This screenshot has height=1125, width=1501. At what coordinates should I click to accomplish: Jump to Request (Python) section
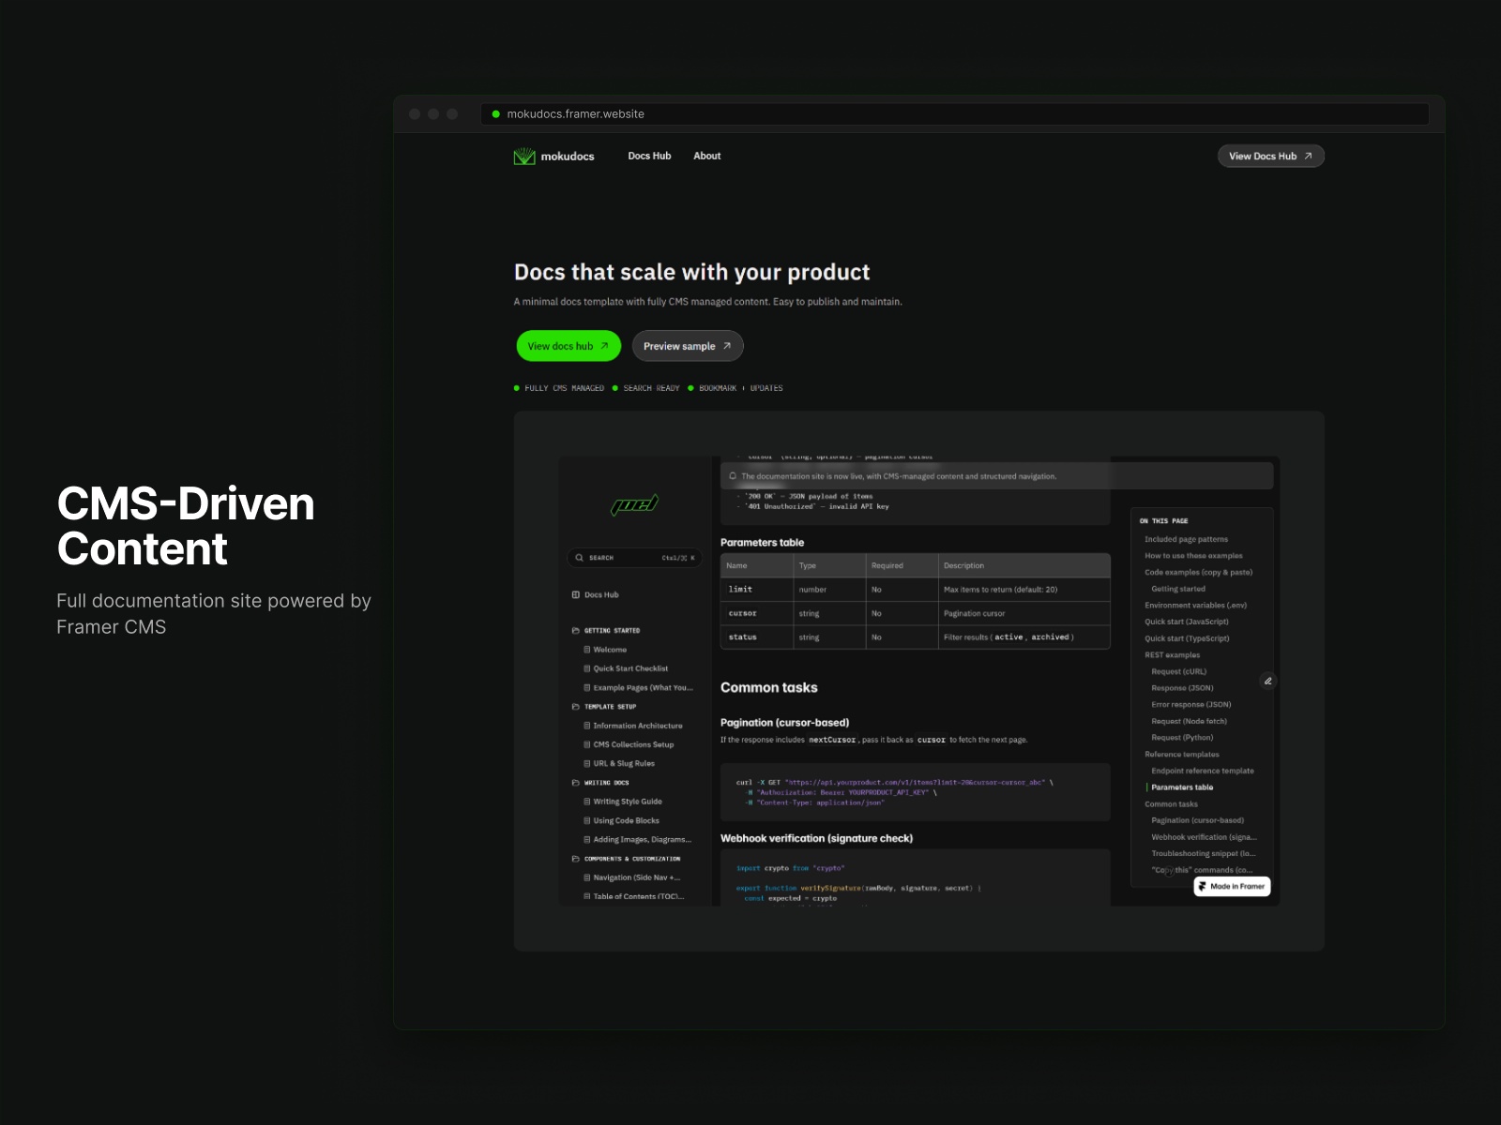click(1182, 738)
